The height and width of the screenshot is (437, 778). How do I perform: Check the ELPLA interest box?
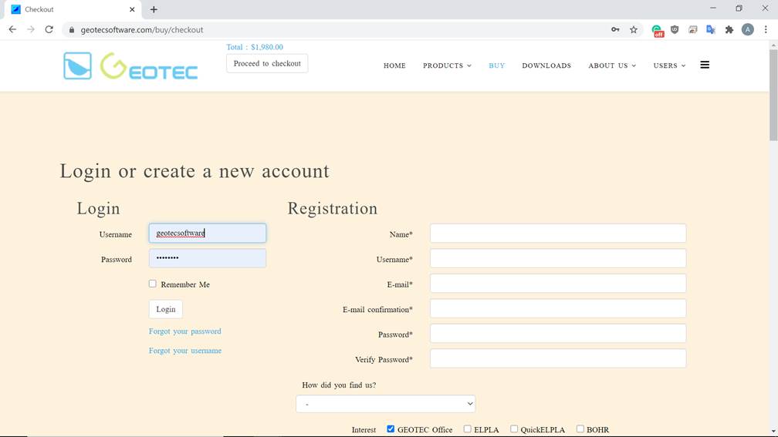coord(468,429)
